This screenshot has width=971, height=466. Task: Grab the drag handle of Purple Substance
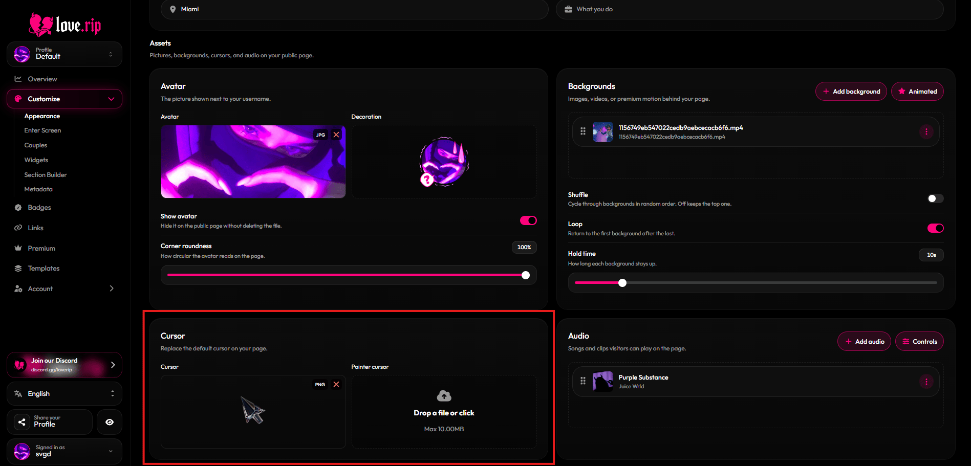point(583,381)
